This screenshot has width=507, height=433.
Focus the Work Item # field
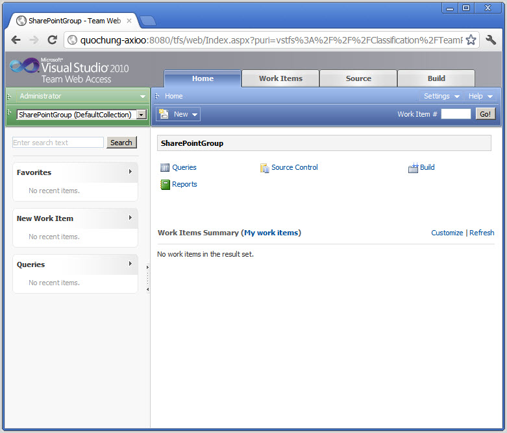click(x=456, y=114)
